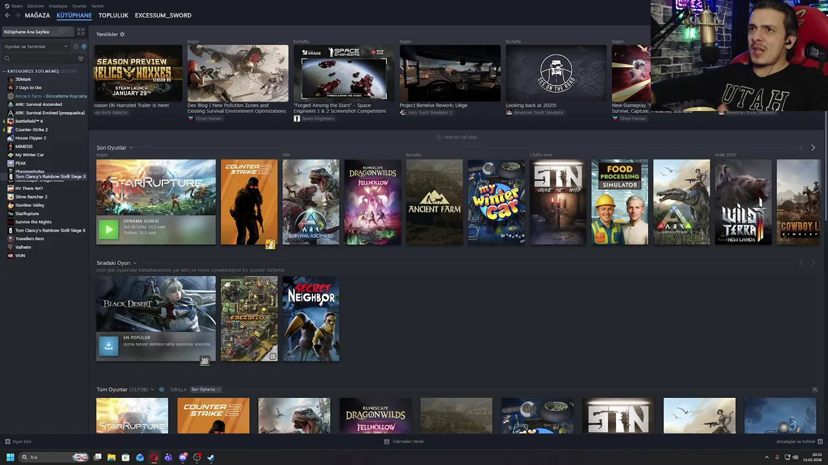Collapse Tüm Oyunlar section with up arrow
Image resolution: width=828 pixels, height=465 pixels.
click(x=814, y=389)
